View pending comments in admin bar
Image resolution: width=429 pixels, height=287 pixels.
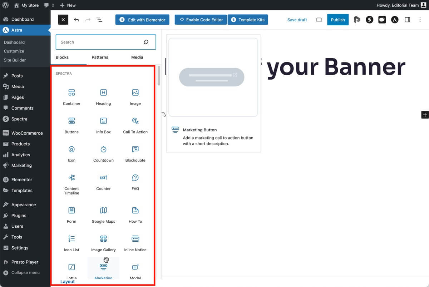tap(49, 5)
